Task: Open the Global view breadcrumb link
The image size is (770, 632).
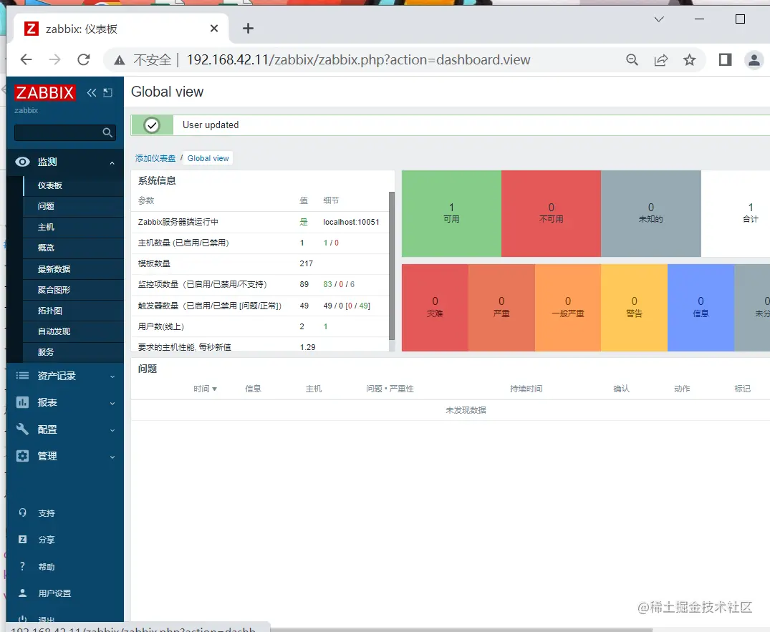Action: [x=208, y=158]
